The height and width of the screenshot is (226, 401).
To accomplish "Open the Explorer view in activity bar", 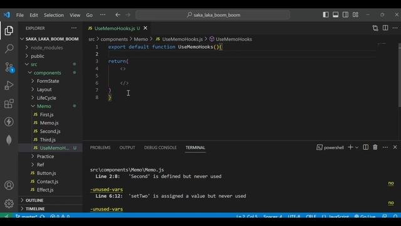I will point(9,31).
